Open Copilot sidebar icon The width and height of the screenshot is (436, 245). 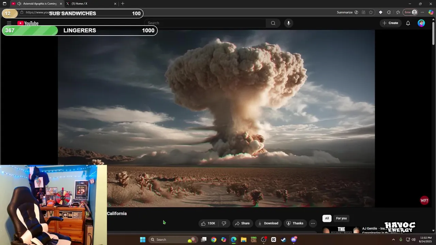(x=431, y=12)
